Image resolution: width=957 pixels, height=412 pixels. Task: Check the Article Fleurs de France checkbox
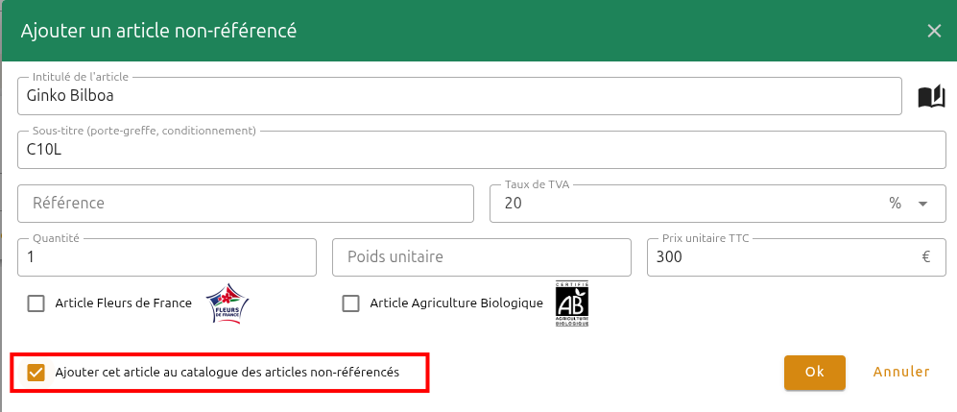click(x=36, y=303)
